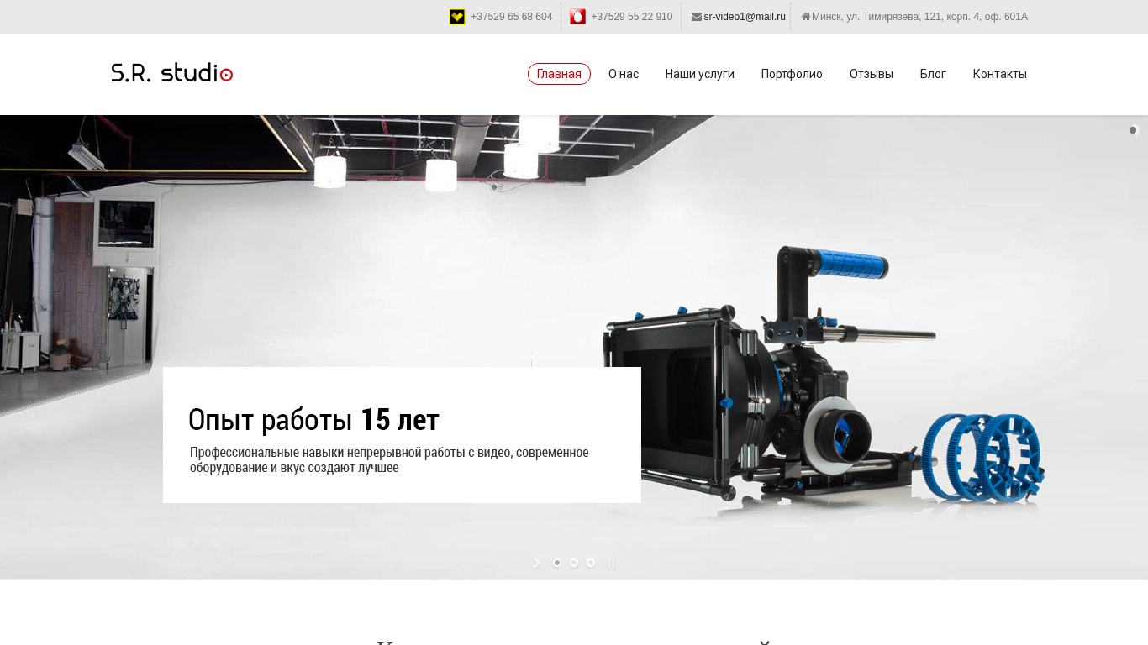
Task: Open the Главная menu item
Action: click(x=559, y=74)
